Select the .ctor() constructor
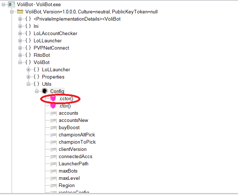Image resolution: width=238 pixels, height=195 pixels. tap(64, 106)
